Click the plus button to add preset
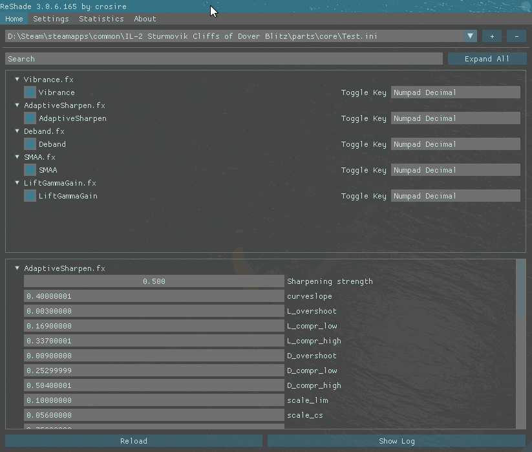 click(x=491, y=36)
